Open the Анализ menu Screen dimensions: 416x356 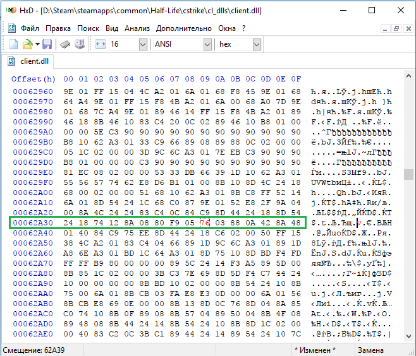[137, 28]
